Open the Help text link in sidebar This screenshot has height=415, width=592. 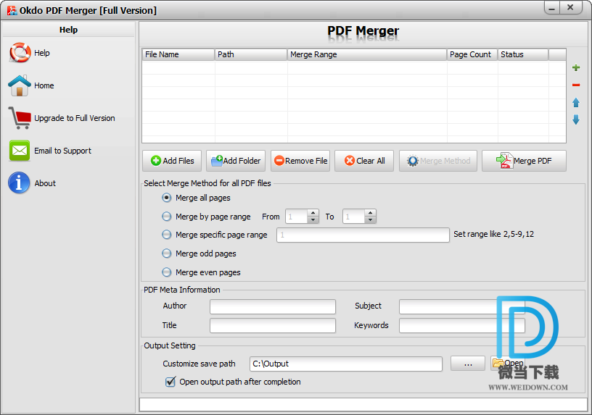pos(42,53)
